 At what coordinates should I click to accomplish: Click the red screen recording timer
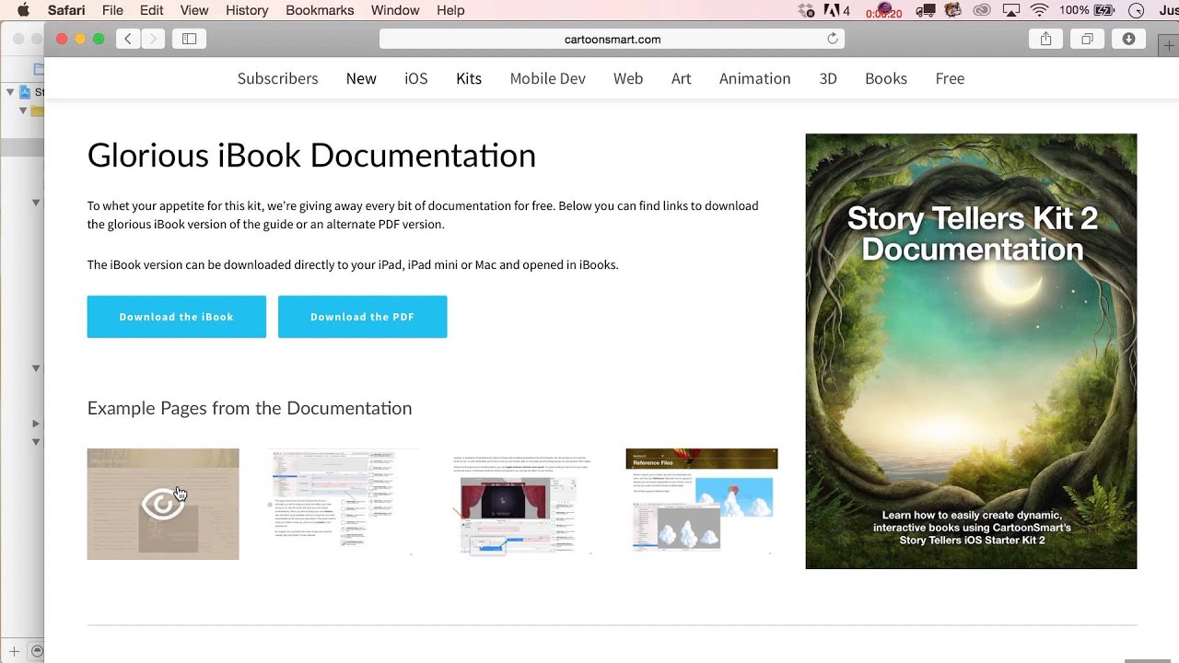click(883, 12)
